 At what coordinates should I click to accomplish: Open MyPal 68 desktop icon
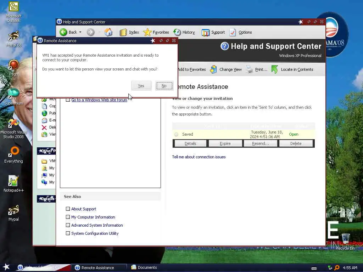click(x=14, y=39)
